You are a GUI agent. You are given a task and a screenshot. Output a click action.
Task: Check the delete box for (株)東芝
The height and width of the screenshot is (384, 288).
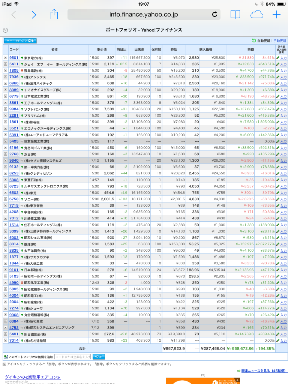(5, 193)
